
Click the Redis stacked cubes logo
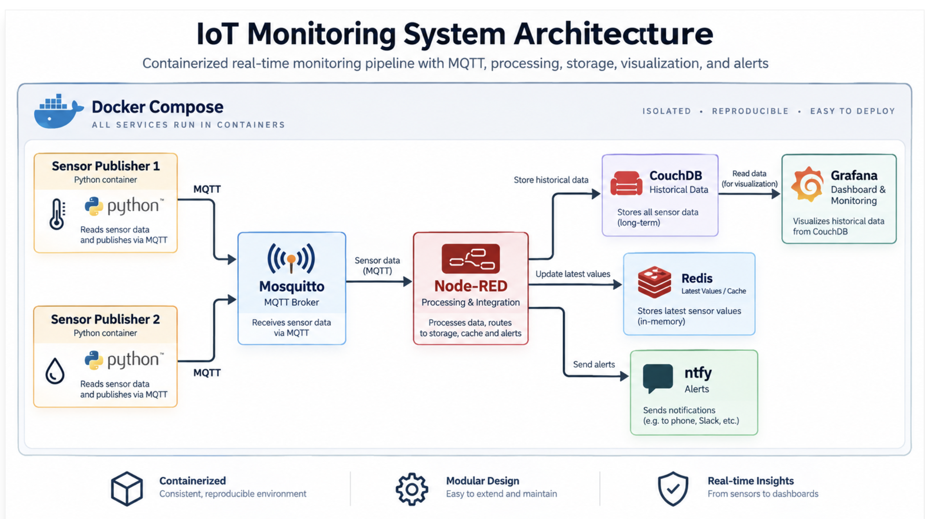click(654, 282)
